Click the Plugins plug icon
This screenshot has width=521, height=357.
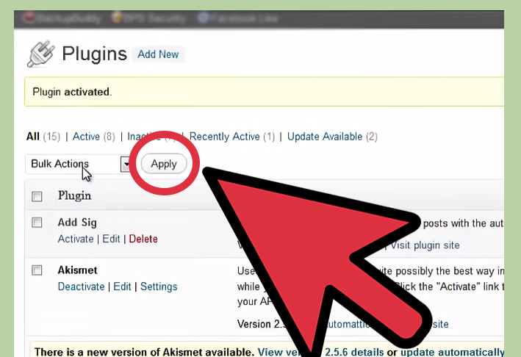coord(41,54)
